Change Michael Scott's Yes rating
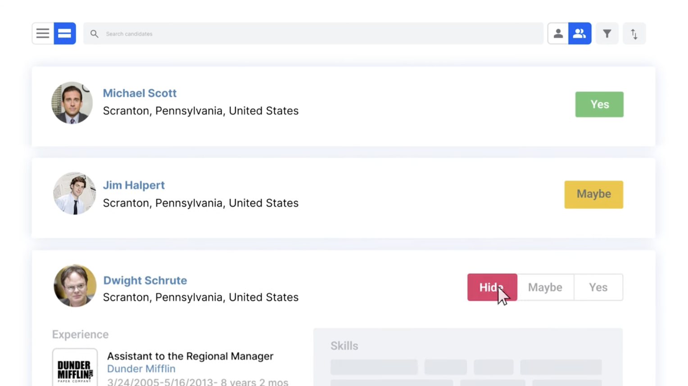 (599, 104)
